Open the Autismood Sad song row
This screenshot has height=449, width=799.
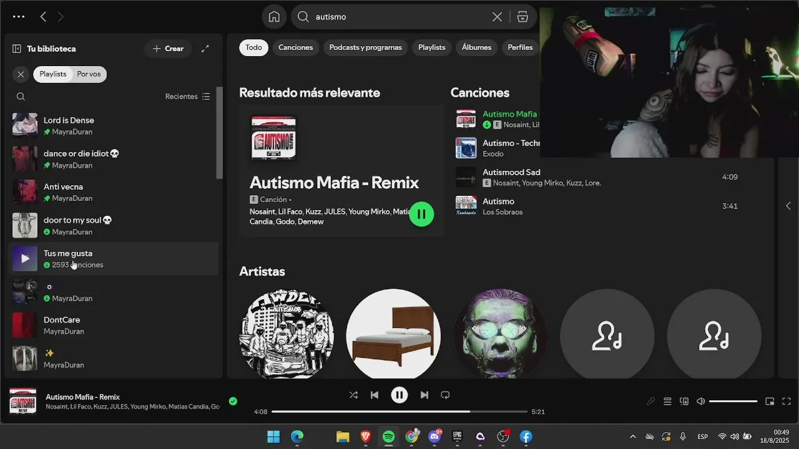(599, 177)
